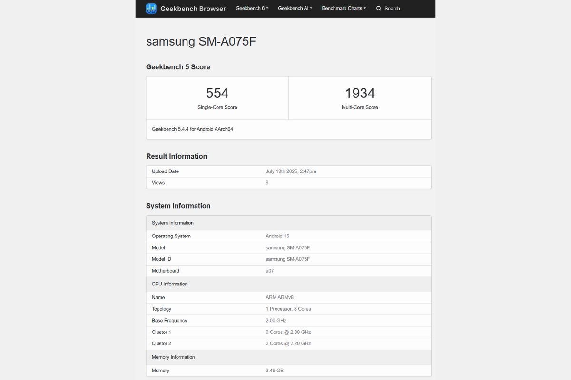Click the Topology label
The height and width of the screenshot is (380, 571).
click(x=161, y=309)
